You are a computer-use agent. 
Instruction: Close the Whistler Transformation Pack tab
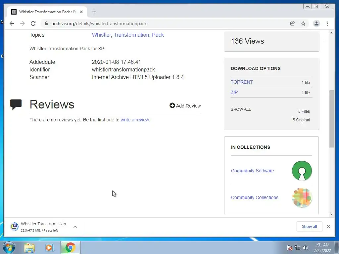(81, 12)
